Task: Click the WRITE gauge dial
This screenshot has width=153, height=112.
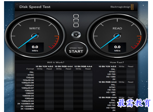Action: [x=35, y=36]
